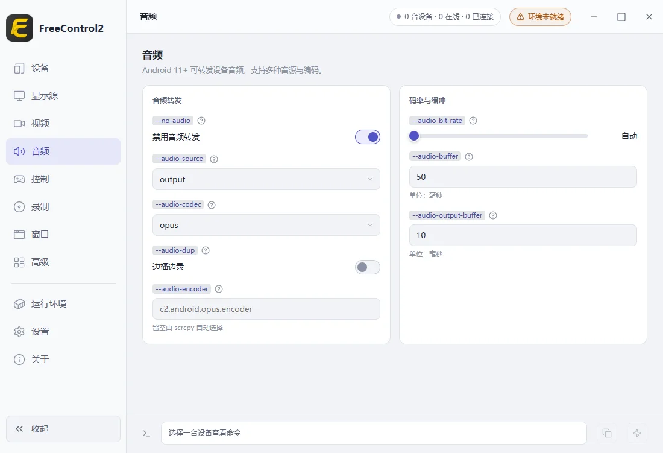Show help for --audio-codec option
Image resolution: width=663 pixels, height=453 pixels.
pos(212,204)
